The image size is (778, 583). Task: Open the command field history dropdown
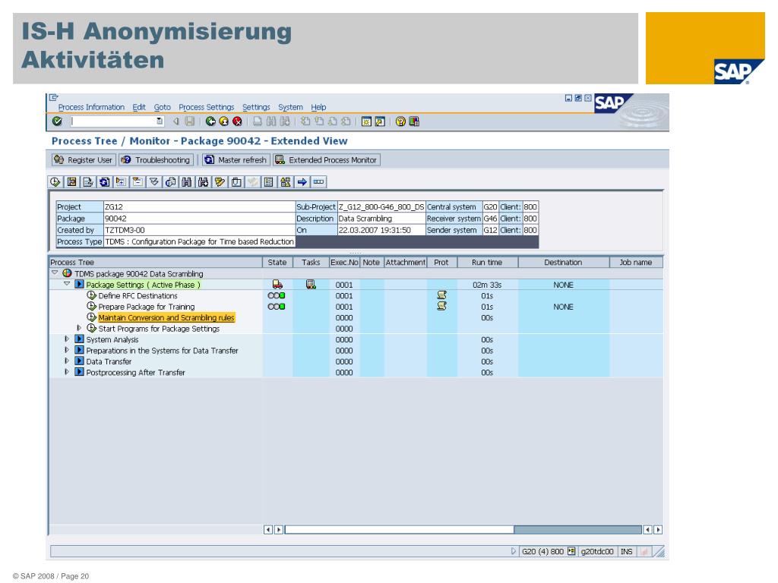point(160,121)
